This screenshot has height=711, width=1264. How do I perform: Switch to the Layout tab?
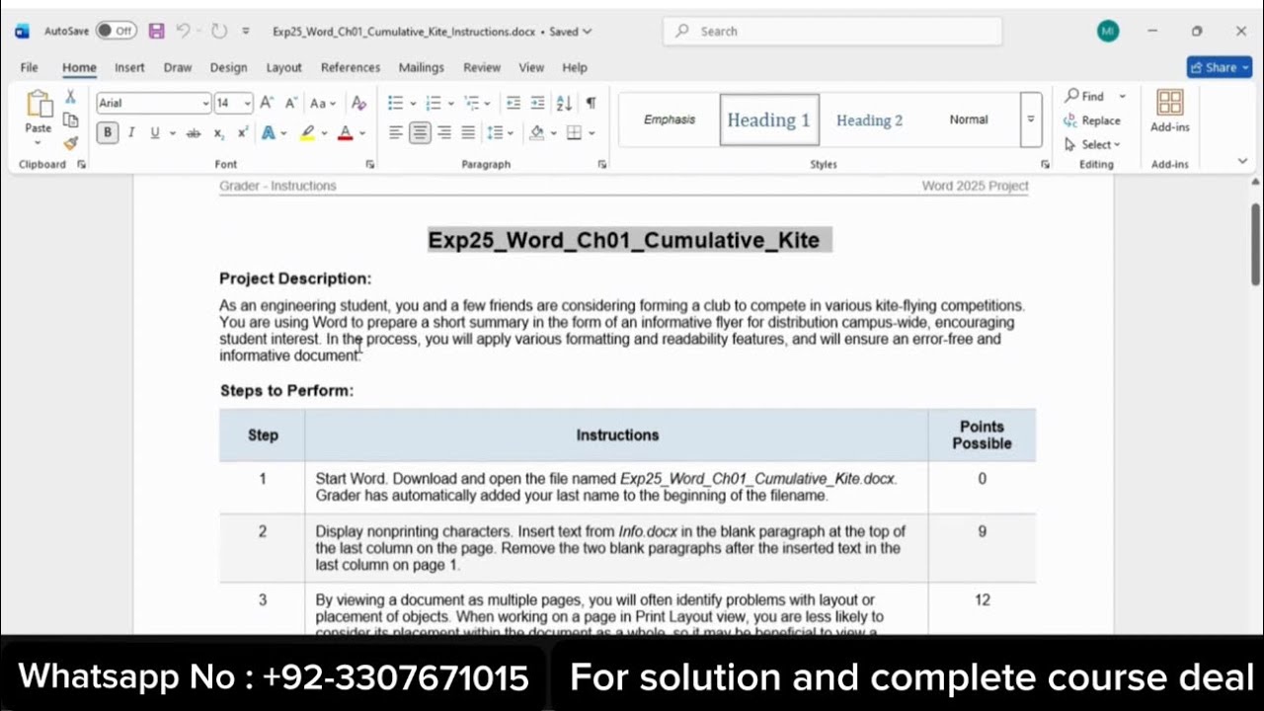[283, 67]
